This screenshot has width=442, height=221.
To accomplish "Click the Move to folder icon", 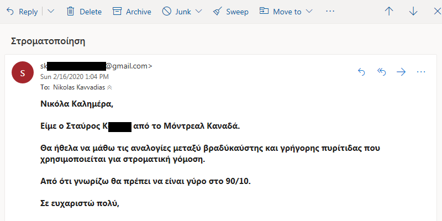I will pyautogui.click(x=264, y=11).
